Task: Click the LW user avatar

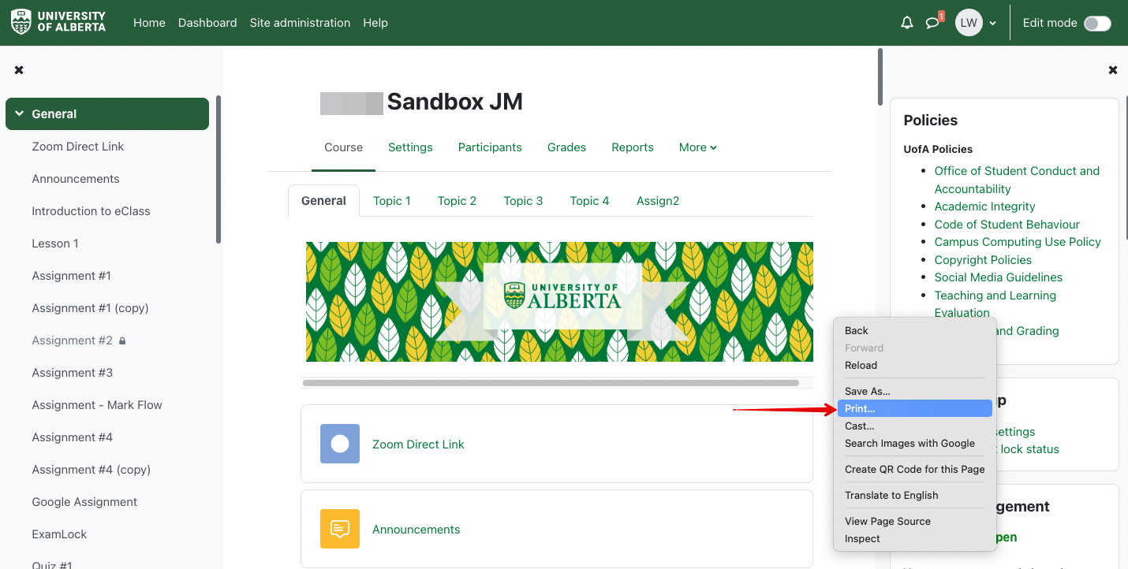Action: tap(969, 23)
